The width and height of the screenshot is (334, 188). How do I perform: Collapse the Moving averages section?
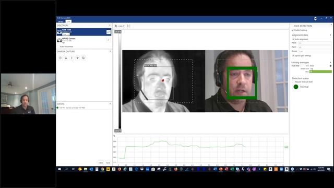tap(330, 63)
